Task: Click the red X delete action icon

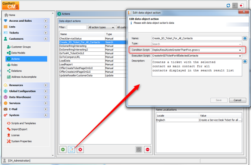Action: [80, 150]
